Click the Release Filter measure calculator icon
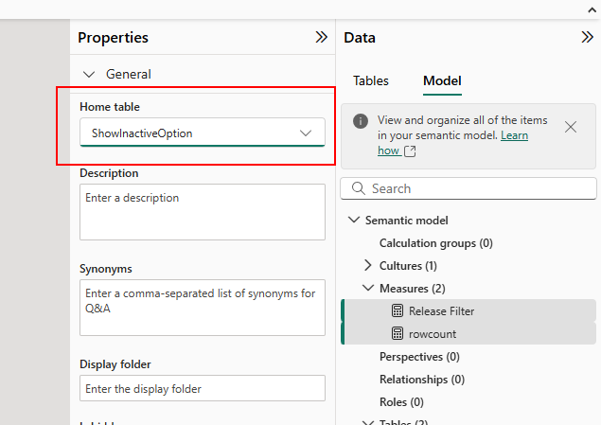Viewport: 601px width, 425px height. click(x=398, y=310)
